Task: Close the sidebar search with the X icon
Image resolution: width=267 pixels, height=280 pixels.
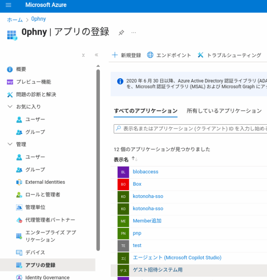Action: 84,55
